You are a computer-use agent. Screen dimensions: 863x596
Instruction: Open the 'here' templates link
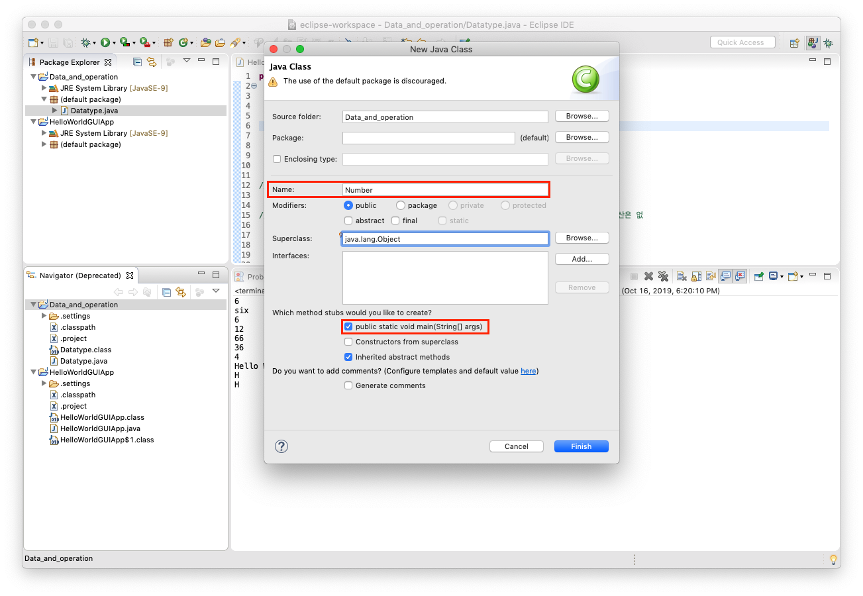click(529, 371)
